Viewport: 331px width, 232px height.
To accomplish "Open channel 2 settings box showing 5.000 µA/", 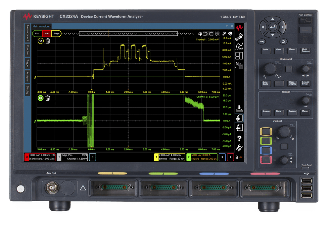I will (202, 157).
